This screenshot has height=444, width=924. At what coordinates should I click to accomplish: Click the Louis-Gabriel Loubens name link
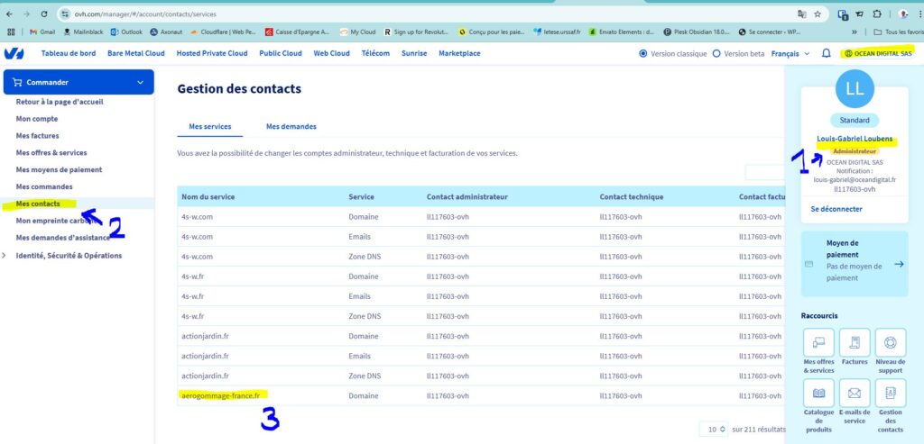pyautogui.click(x=855, y=139)
